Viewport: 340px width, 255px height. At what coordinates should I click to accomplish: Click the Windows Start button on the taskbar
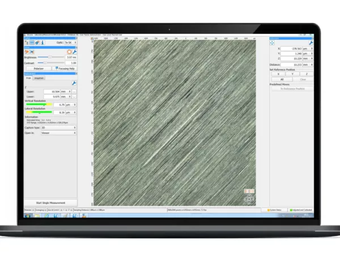pos(28,215)
